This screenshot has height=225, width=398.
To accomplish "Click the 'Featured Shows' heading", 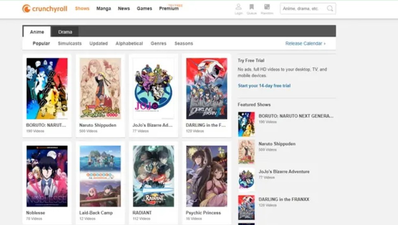I will (x=254, y=105).
